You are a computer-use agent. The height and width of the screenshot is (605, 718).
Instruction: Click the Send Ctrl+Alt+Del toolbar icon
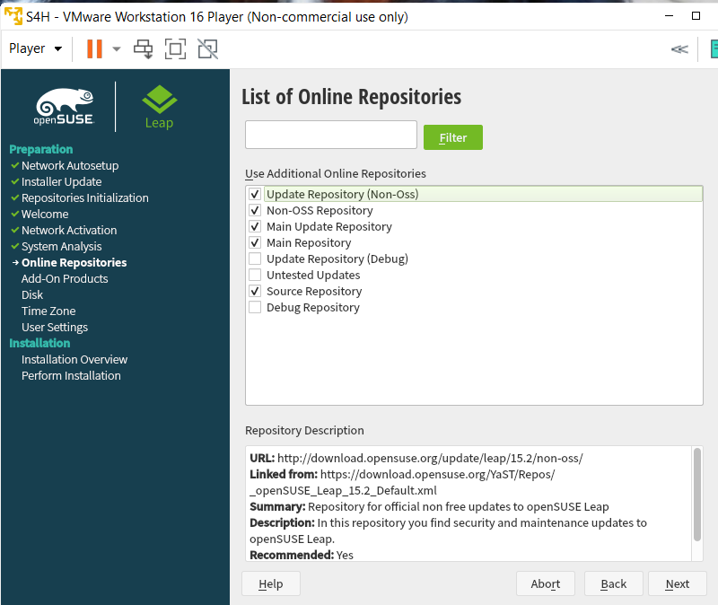[144, 49]
